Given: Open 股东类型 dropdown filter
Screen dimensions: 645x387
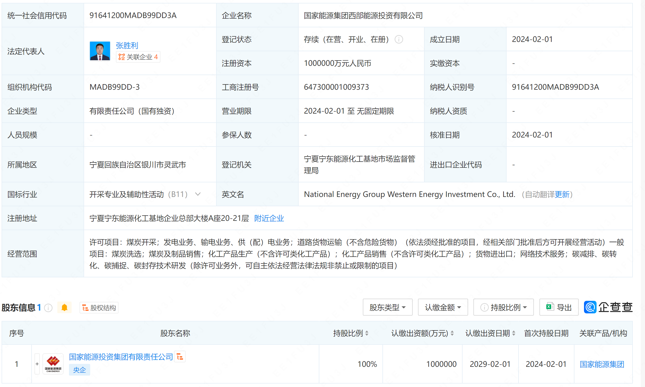Looking at the screenshot, I should click(x=387, y=307).
